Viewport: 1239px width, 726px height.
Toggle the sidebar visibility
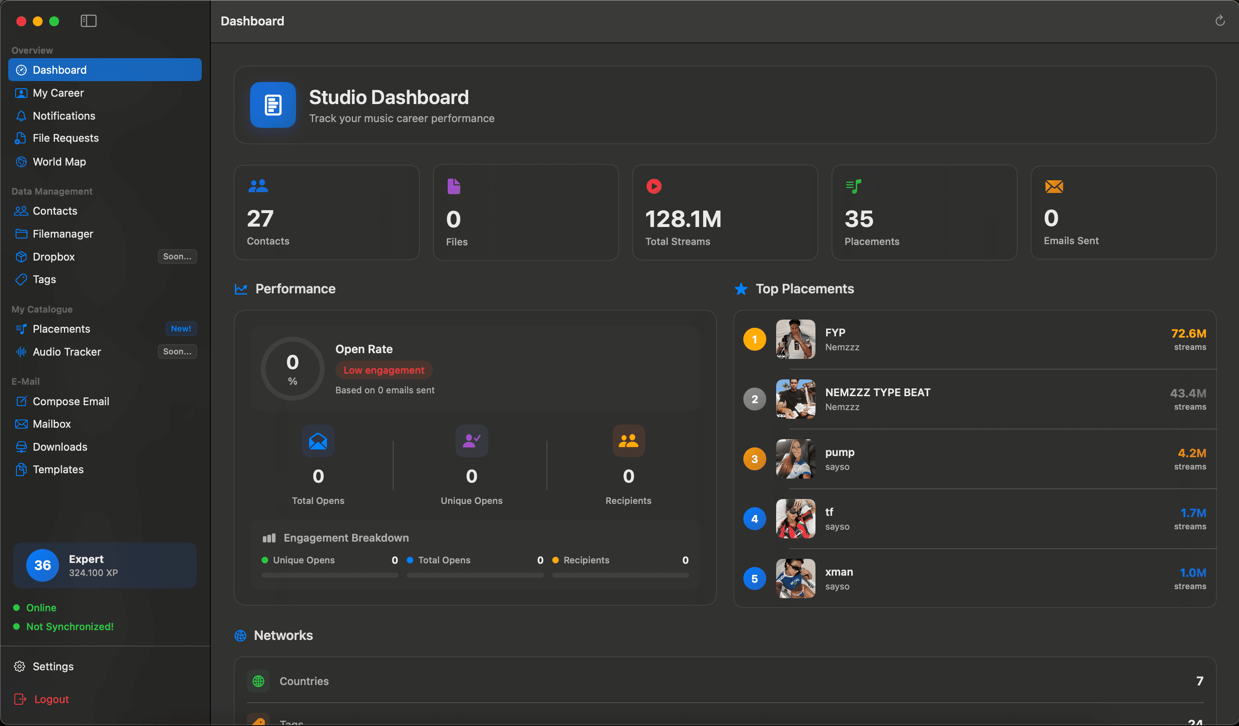[x=89, y=21]
